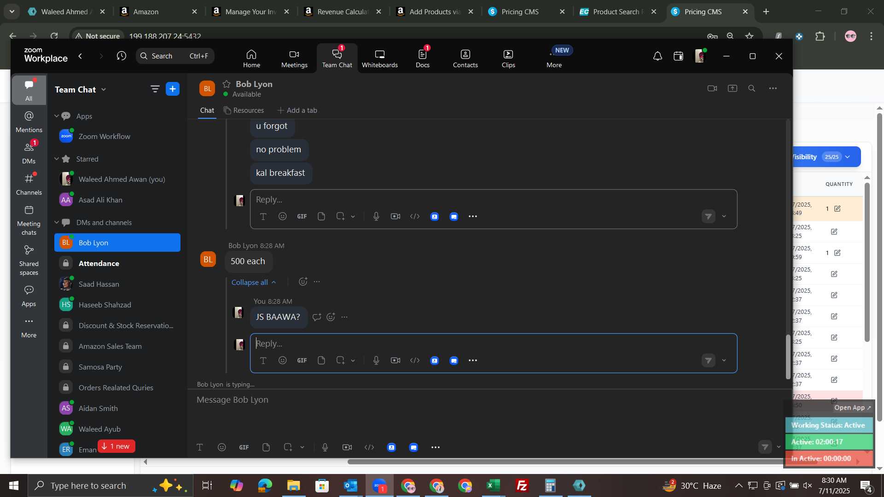Expand screenshot dropdown arrow in active reply box
Viewport: 884px width, 497px height.
pos(353,360)
